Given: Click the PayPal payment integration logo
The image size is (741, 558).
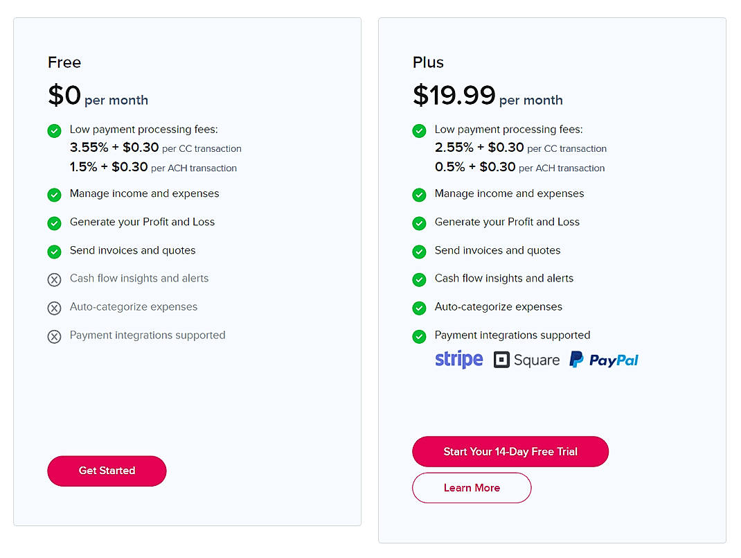Looking at the screenshot, I should (603, 359).
